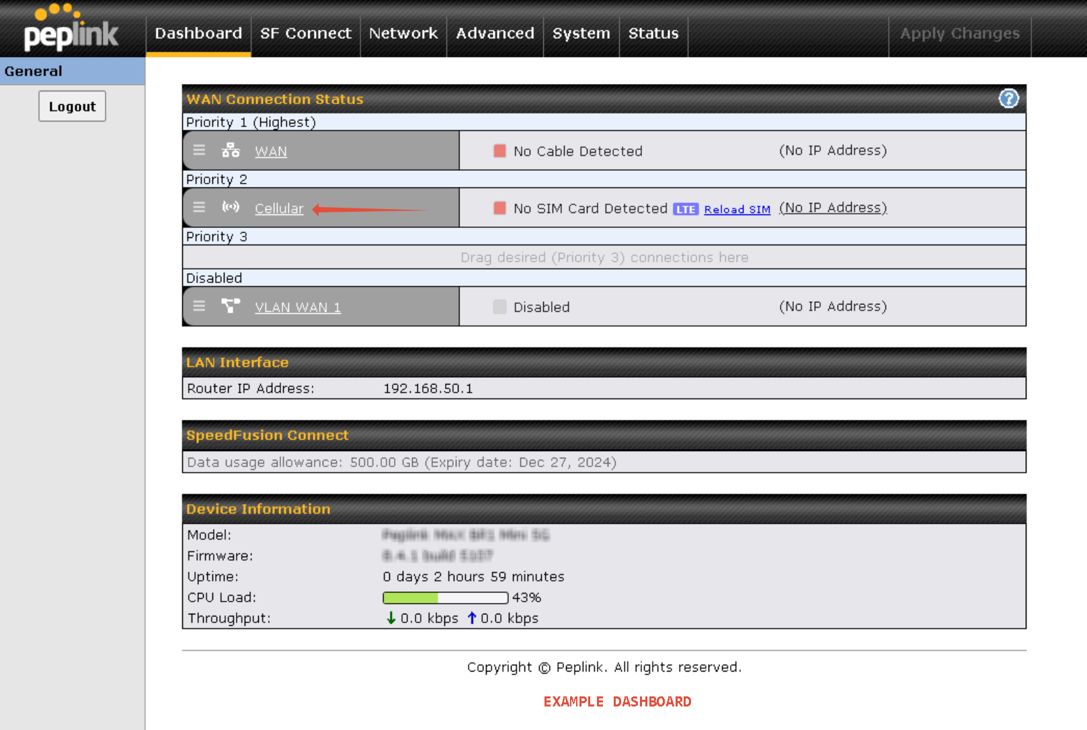Viewport: 1087px width, 730px height.
Task: Click the download 0.0 kbps value
Action: [429, 618]
